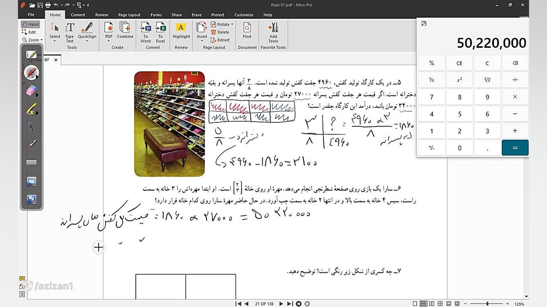
Task: Select the arrow pointer in floating toolbar
Action: click(x=31, y=127)
